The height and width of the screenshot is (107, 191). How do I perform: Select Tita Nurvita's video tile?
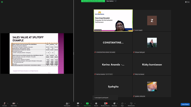113,21
